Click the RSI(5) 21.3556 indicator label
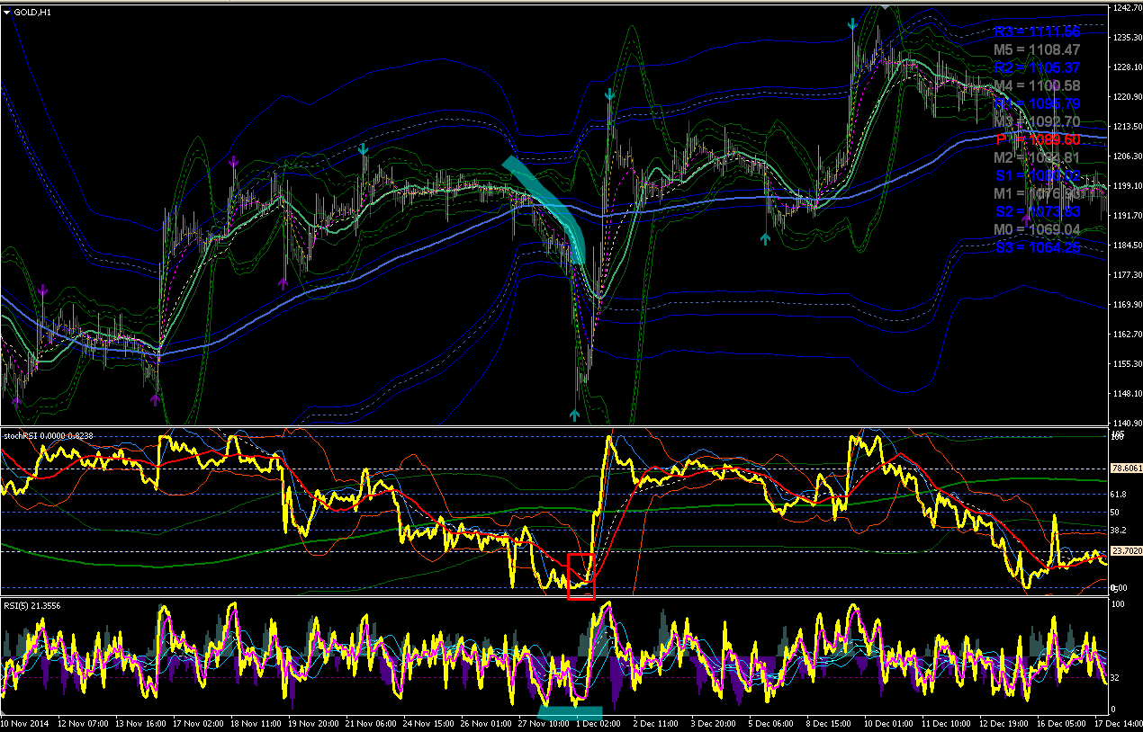The height and width of the screenshot is (732, 1143). click(x=30, y=606)
